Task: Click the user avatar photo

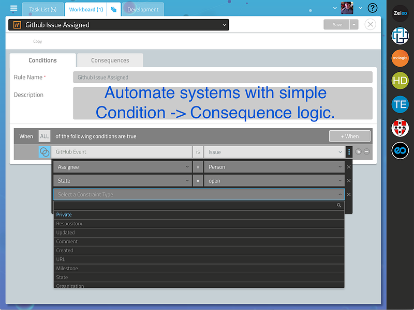Action: click(347, 8)
